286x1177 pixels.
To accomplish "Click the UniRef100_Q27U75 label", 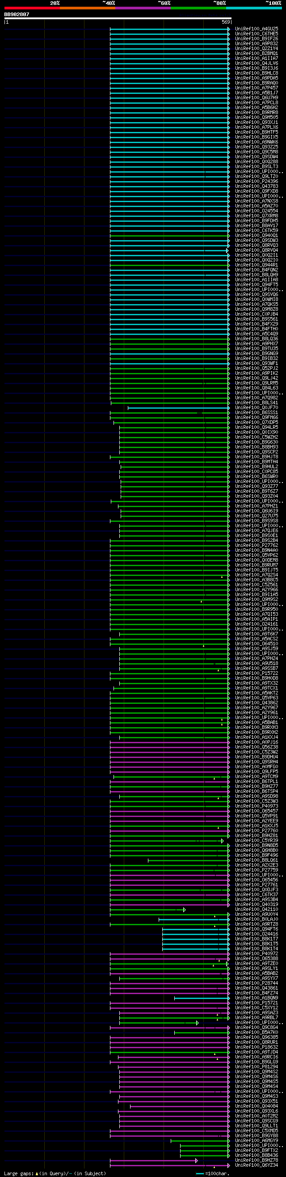I will (257, 516).
